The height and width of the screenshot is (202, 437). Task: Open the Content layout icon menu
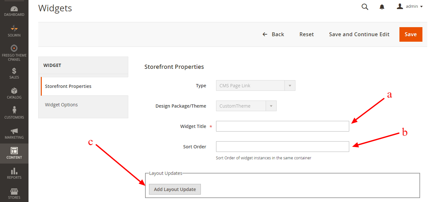coord(14,153)
